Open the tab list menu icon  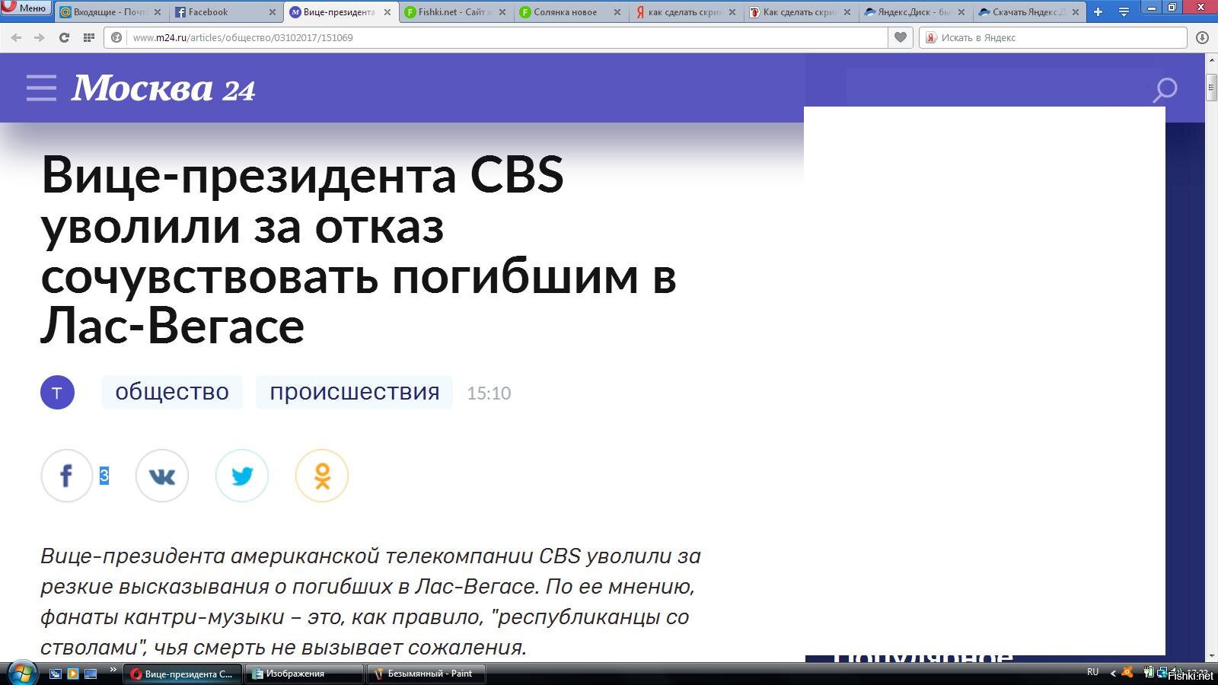click(1124, 12)
